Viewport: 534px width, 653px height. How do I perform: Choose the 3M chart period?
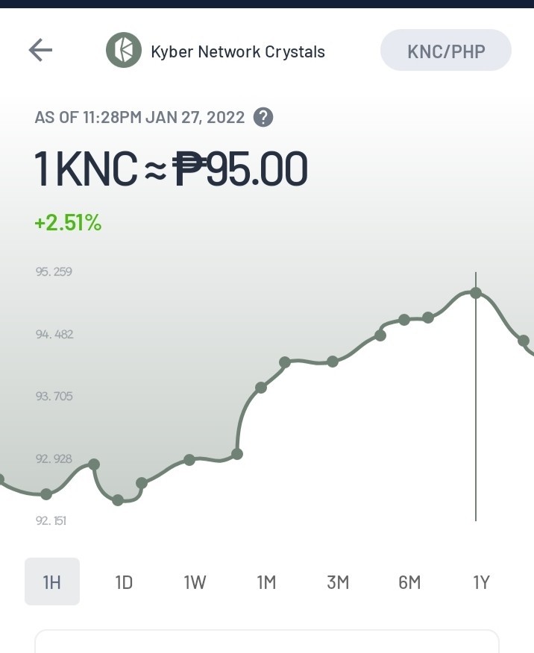point(338,581)
